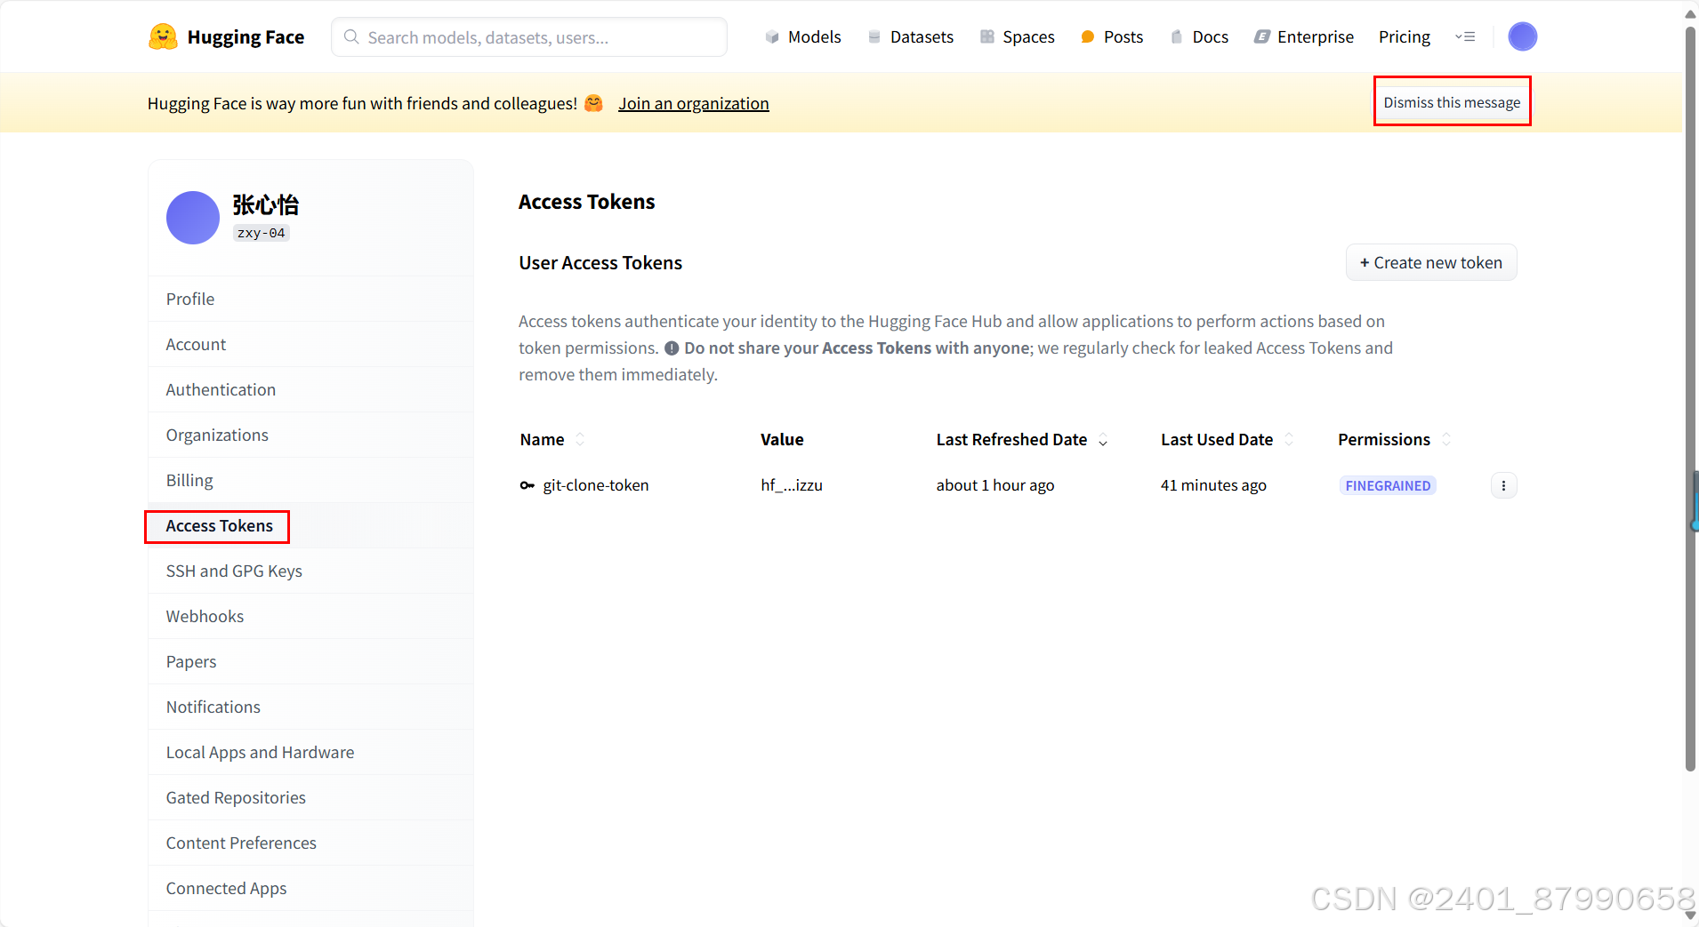Click the Models cube icon

pyautogui.click(x=772, y=37)
